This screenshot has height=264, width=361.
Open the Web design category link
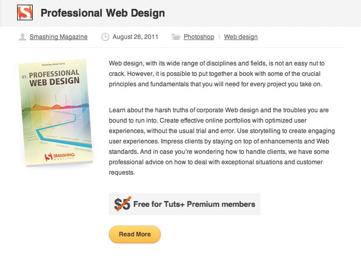241,37
